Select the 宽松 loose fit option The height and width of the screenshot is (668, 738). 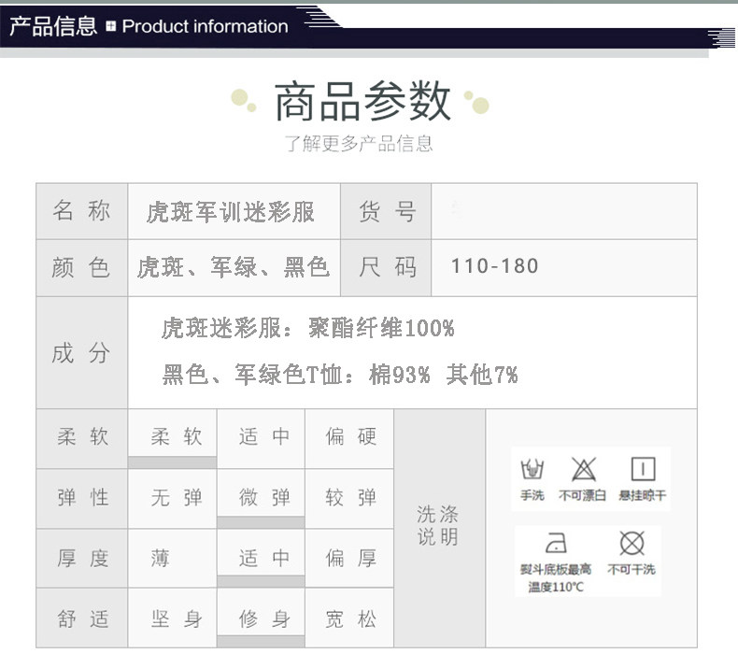349,618
